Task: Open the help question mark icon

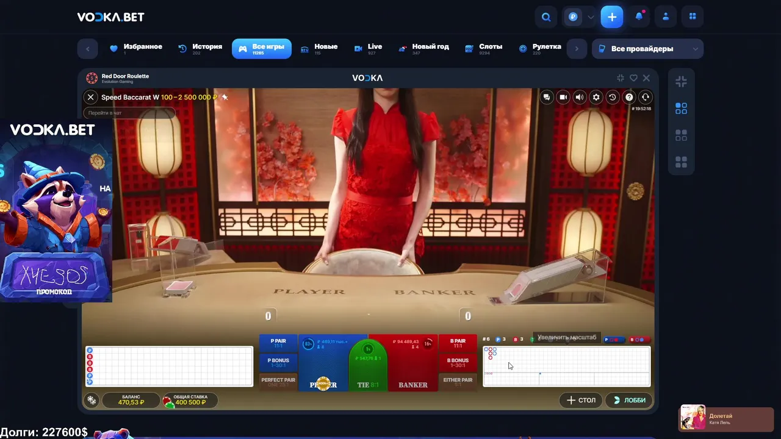Action: [x=629, y=97]
